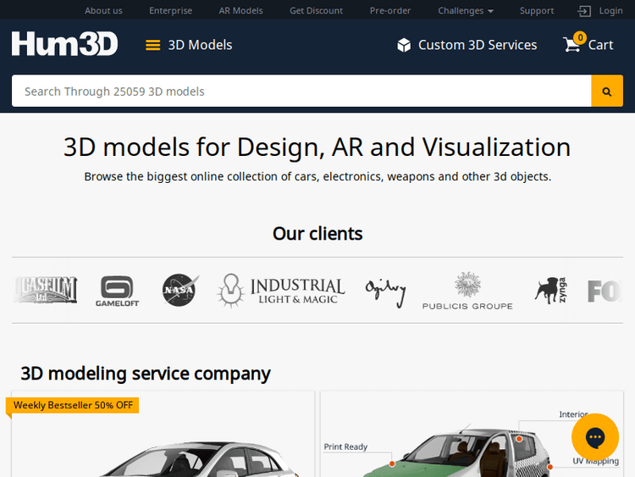Click the Publicis Groupe logo
The width and height of the screenshot is (635, 477).
tap(467, 291)
